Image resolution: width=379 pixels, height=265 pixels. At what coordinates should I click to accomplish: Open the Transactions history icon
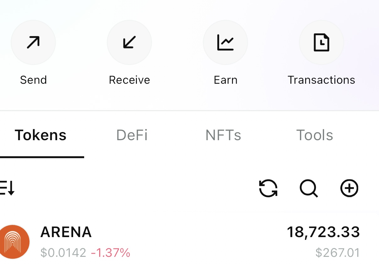point(321,43)
